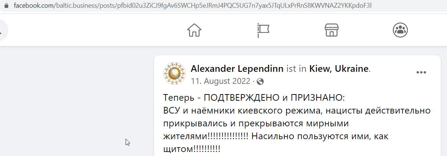This screenshot has width=447, height=156.
Task: Open the Kiew, Ukraine location link
Action: pos(339,68)
